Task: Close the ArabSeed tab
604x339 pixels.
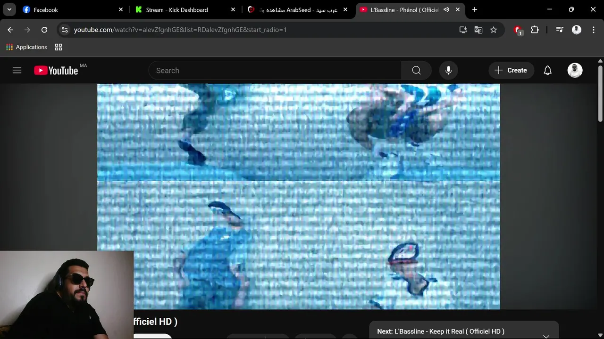Action: tap(345, 9)
